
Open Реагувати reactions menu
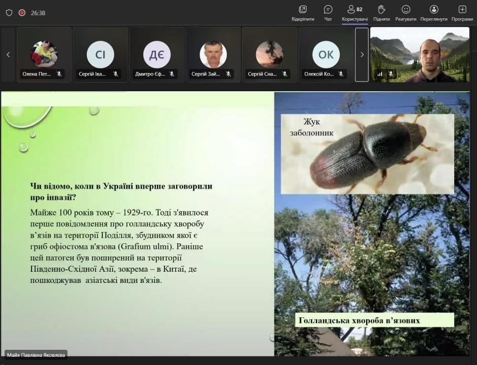tap(406, 13)
